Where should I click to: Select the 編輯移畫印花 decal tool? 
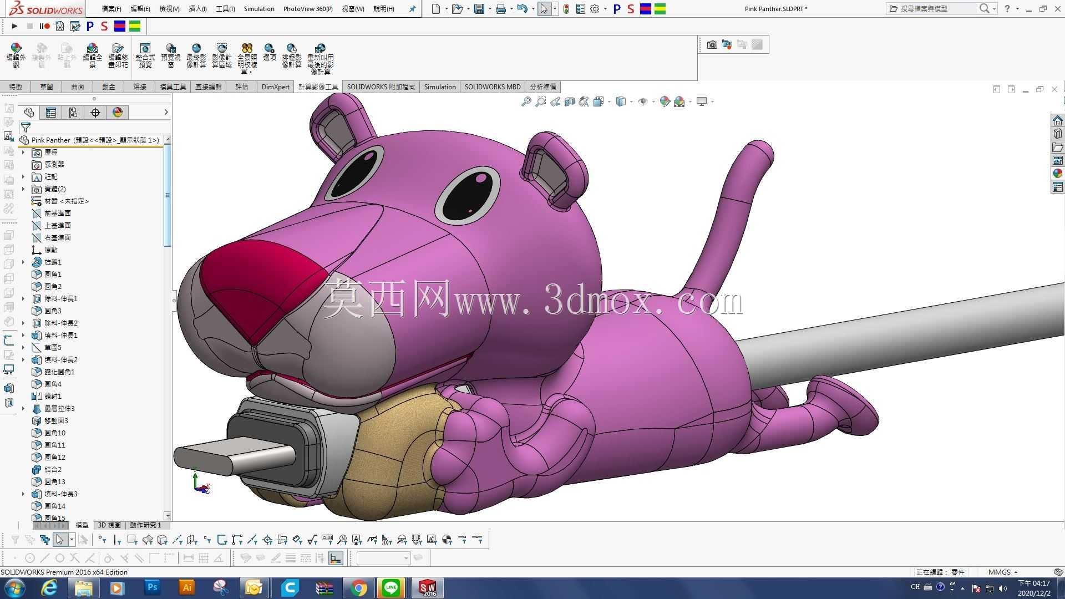(118, 55)
